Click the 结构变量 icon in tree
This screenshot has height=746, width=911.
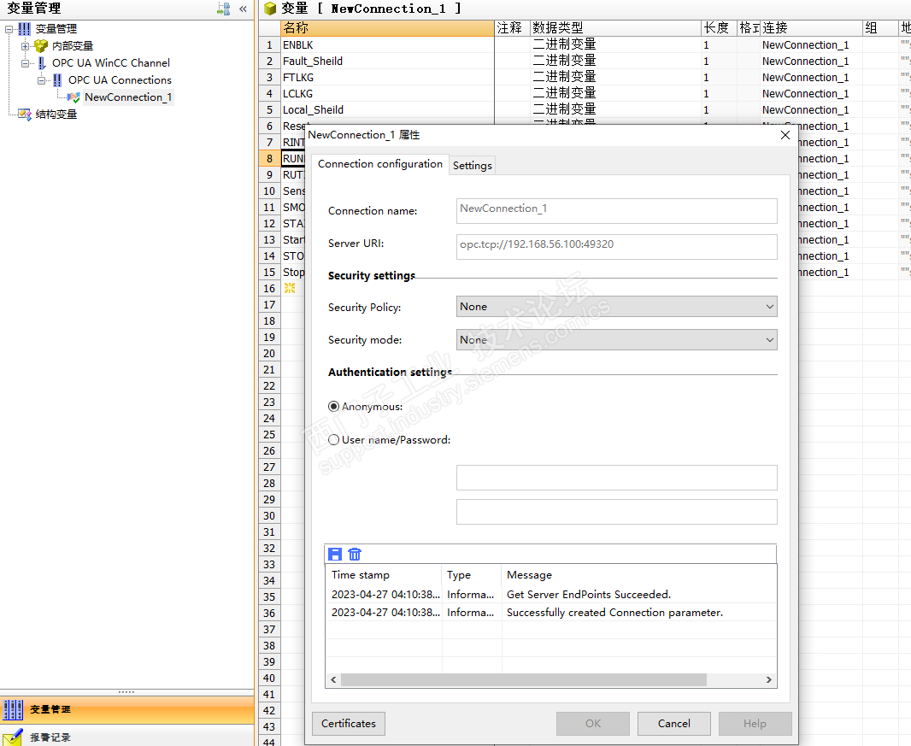click(25, 114)
